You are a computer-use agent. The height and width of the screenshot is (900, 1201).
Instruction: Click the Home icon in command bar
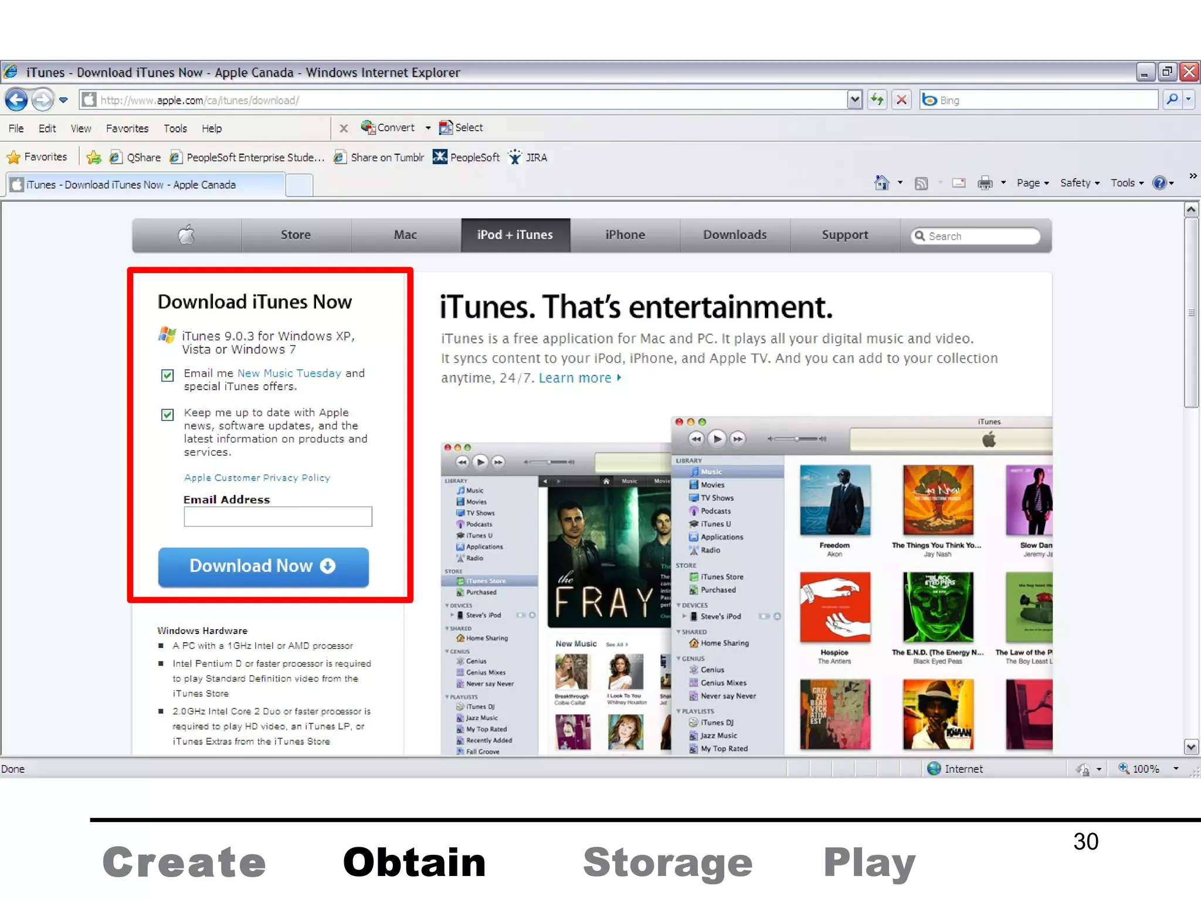point(881,183)
